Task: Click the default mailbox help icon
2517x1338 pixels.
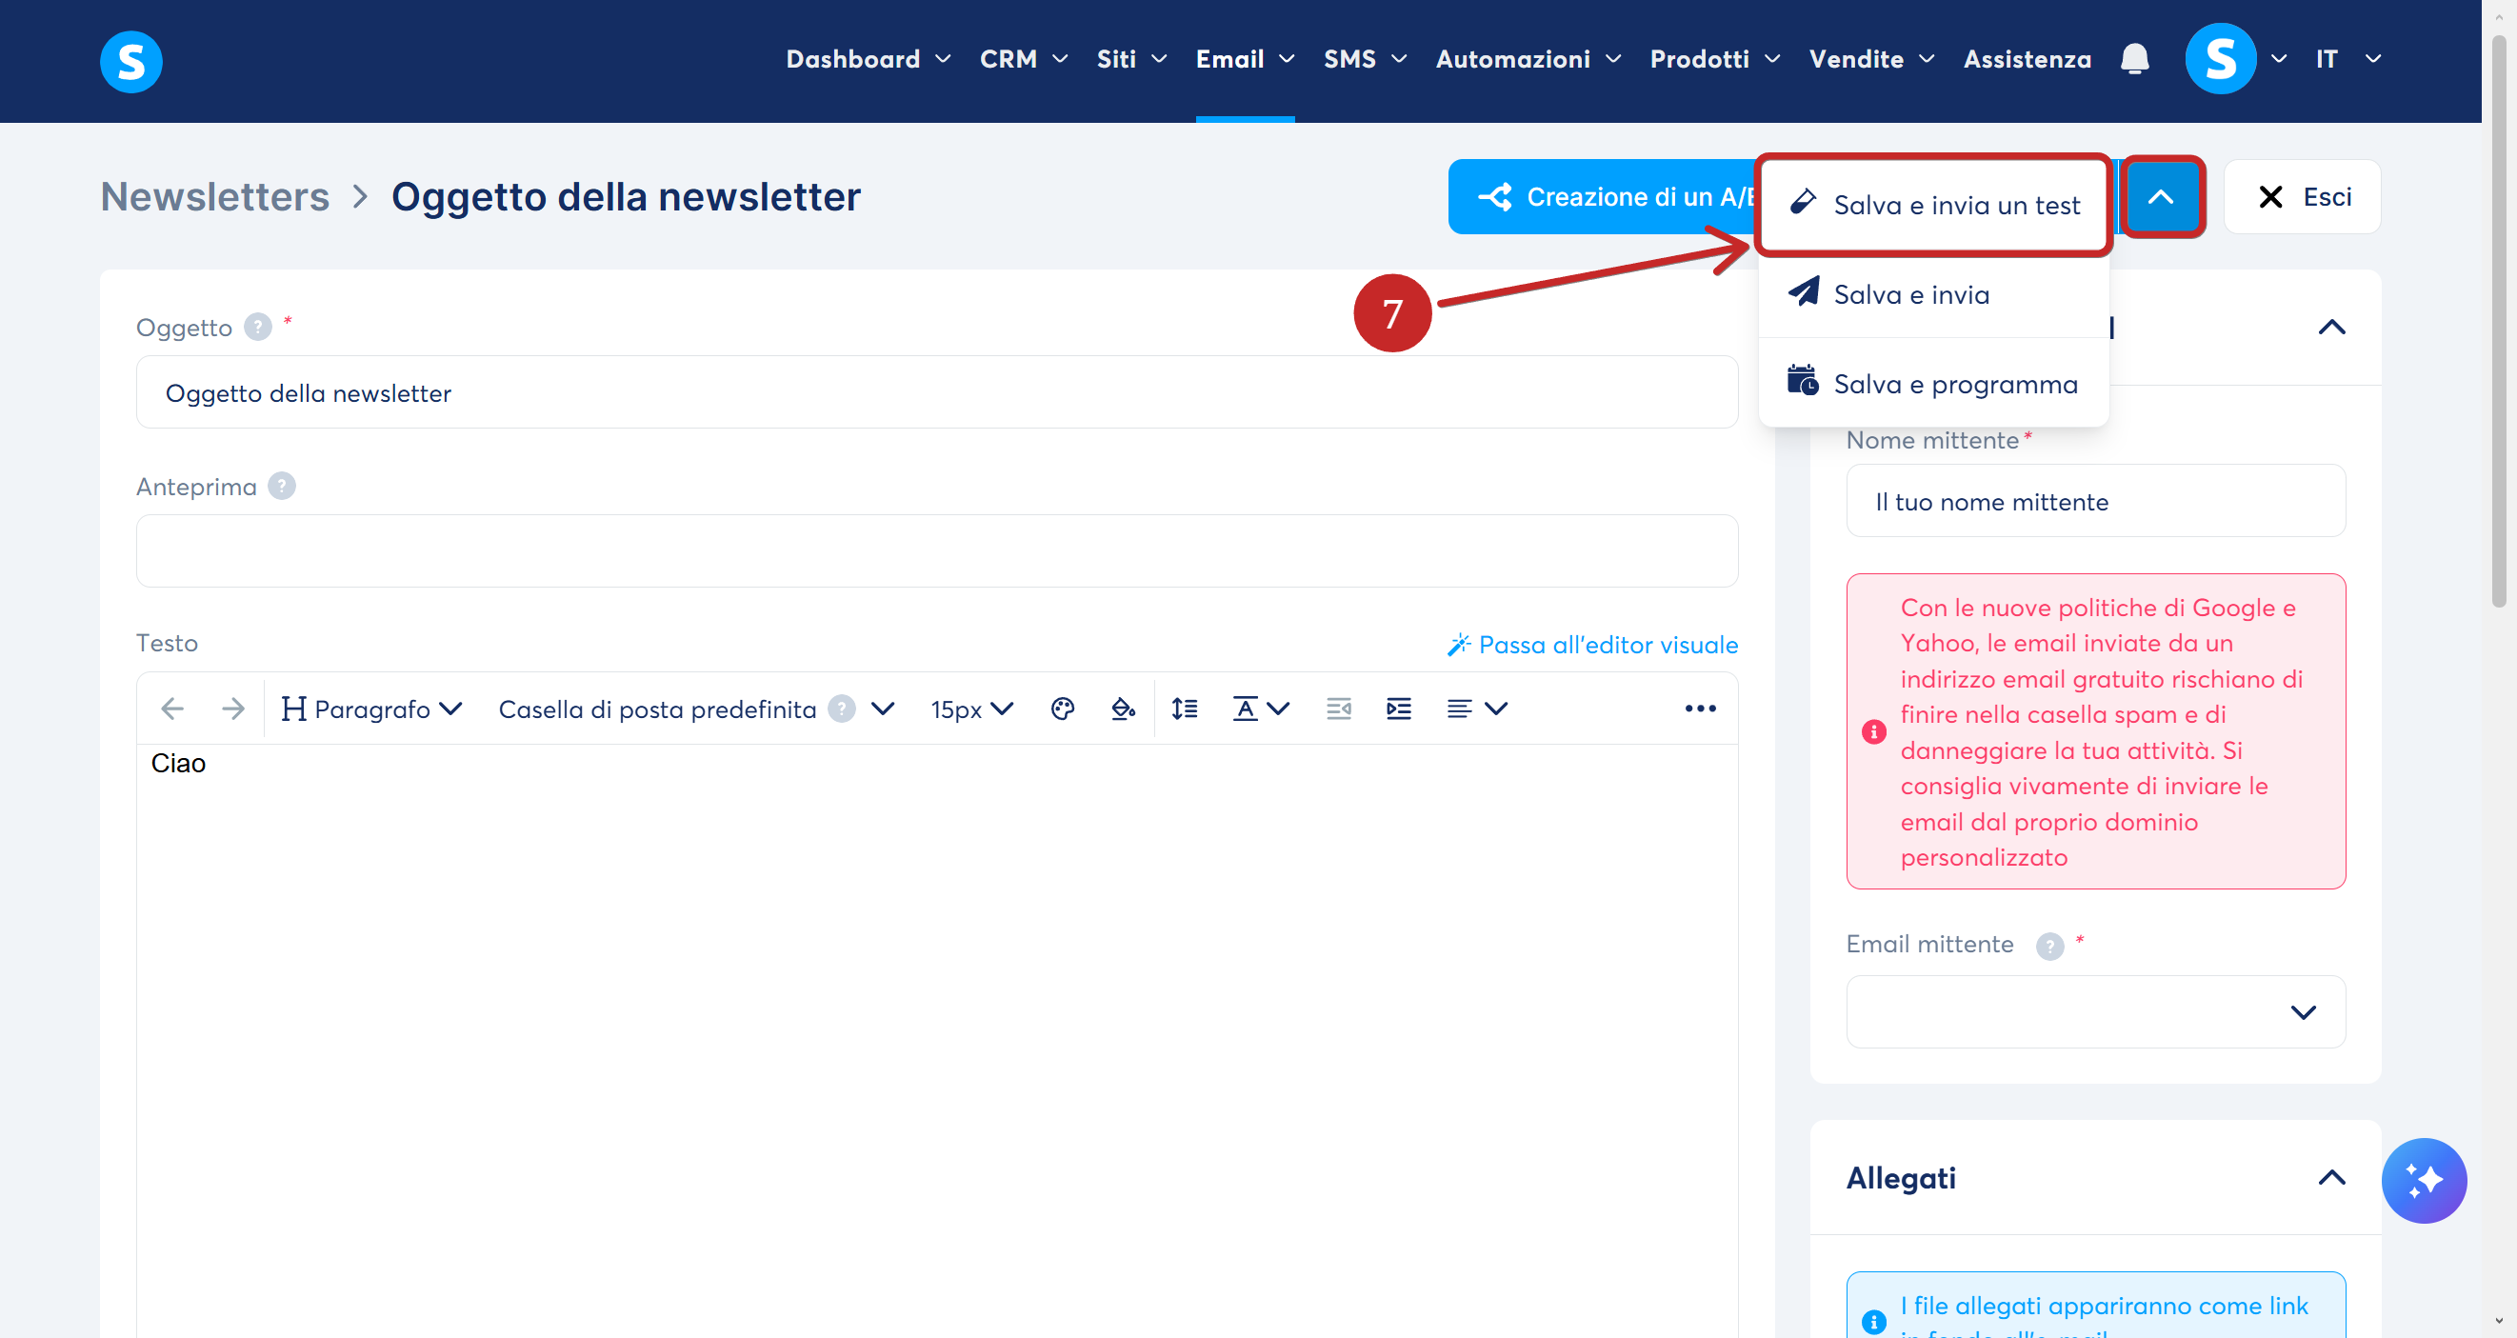Action: 841,709
